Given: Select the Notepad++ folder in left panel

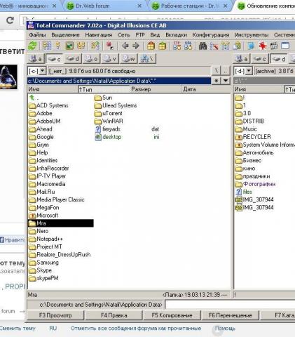Looking at the screenshot, I should coord(50,239).
